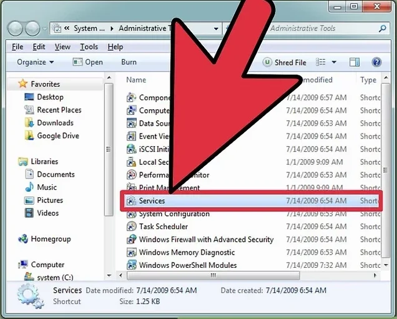Click the Name column header
The image size is (397, 319).
click(136, 80)
